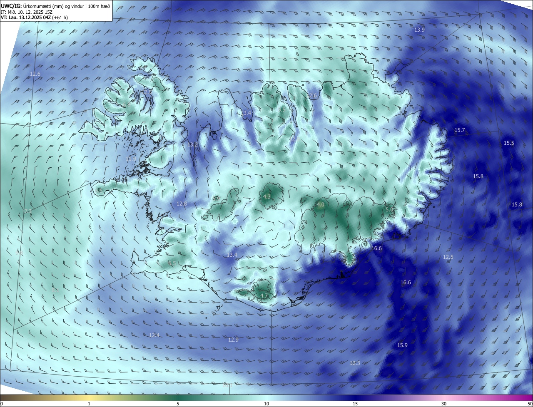Image resolution: width=533 pixels, height=407 pixels.
Task: Click the 6.5 value label
Action: tap(172, 263)
